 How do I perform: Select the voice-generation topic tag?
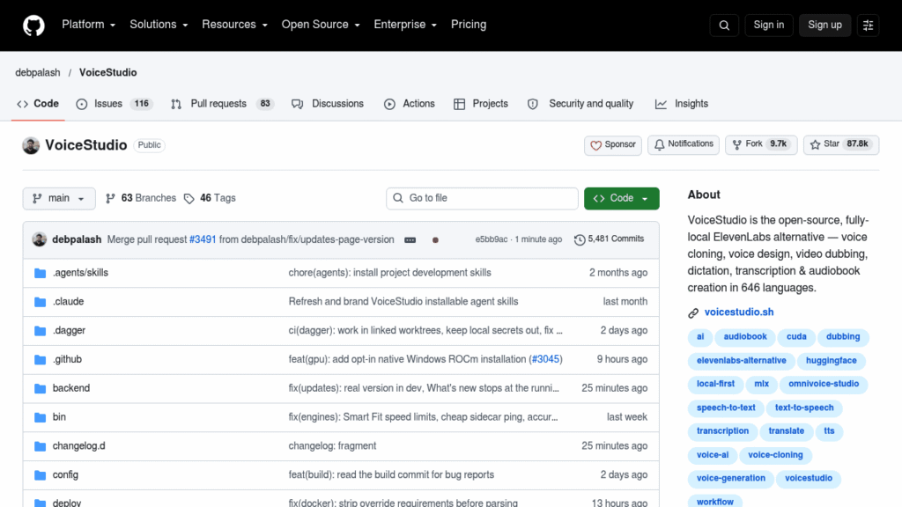730,478
